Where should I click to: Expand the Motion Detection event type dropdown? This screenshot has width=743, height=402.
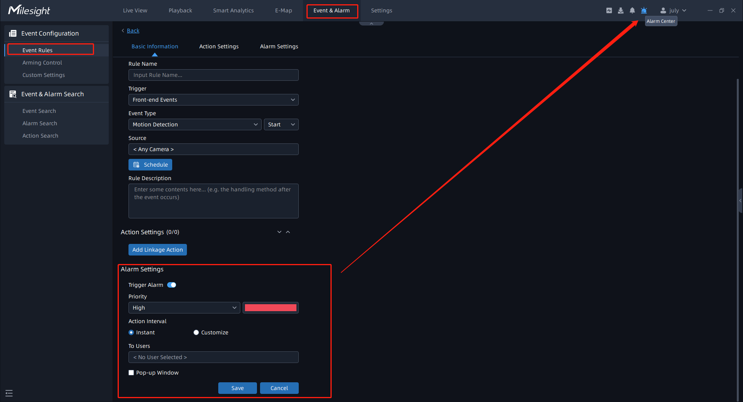pyautogui.click(x=195, y=124)
